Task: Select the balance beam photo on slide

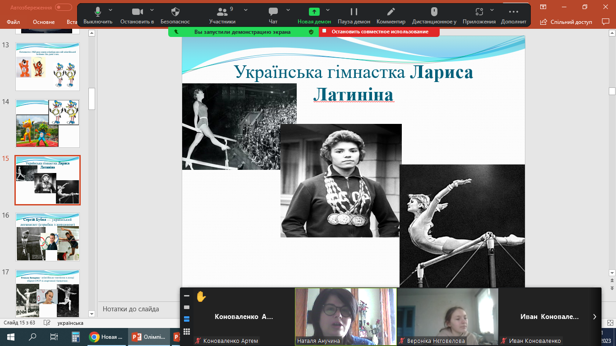Action: pos(239,127)
